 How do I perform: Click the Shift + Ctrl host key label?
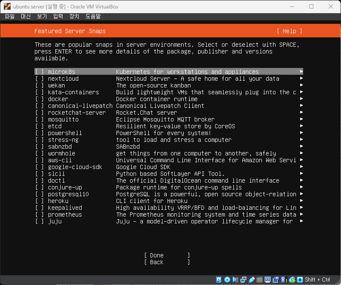tap(317, 279)
